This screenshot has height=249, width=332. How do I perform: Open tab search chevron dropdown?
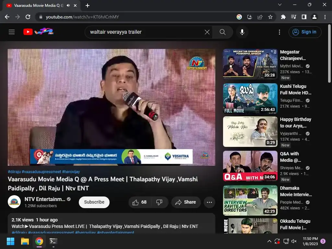point(280,5)
